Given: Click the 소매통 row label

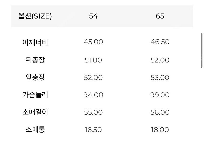Looking at the screenshot, I should tap(35, 130).
